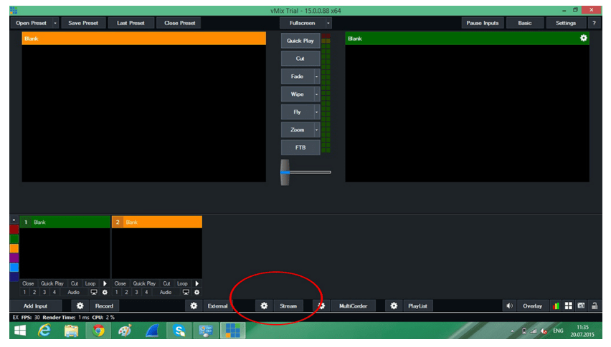Click MultiCorder button
Viewport: 611px width, 347px height.
click(353, 306)
